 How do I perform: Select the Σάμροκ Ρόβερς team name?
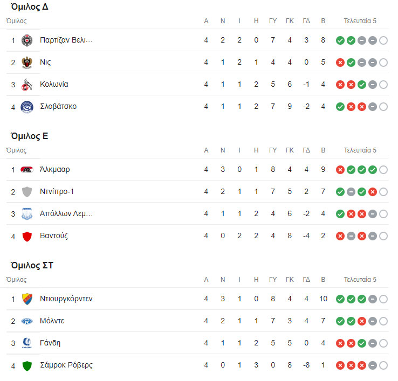(x=66, y=365)
